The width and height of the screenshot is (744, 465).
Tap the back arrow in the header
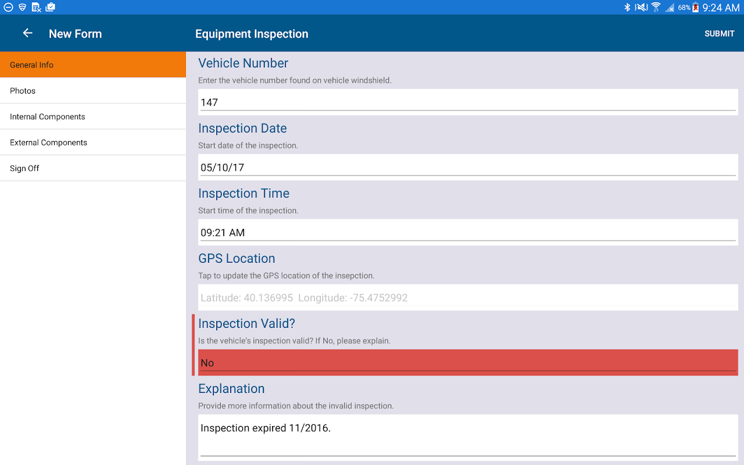(27, 33)
